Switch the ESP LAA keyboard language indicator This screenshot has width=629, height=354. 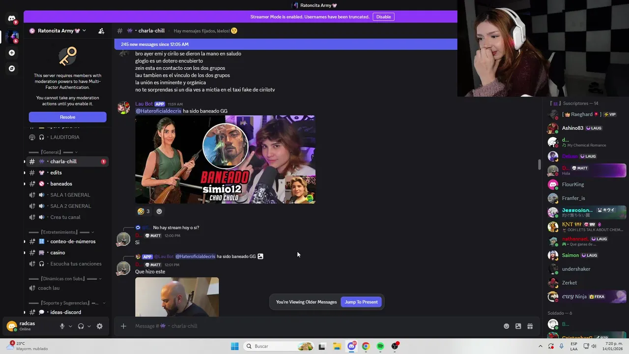point(574,346)
